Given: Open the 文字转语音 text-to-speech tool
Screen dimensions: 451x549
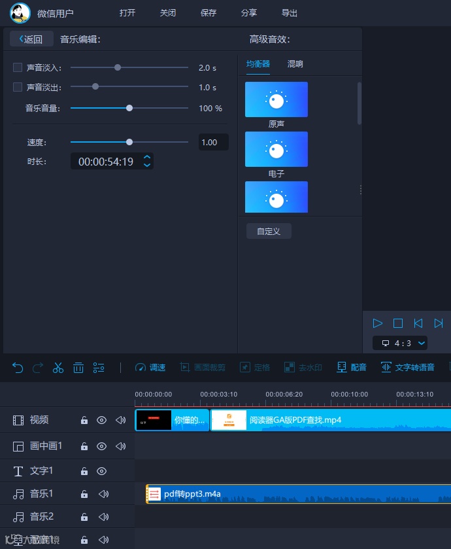Looking at the screenshot, I should (408, 367).
